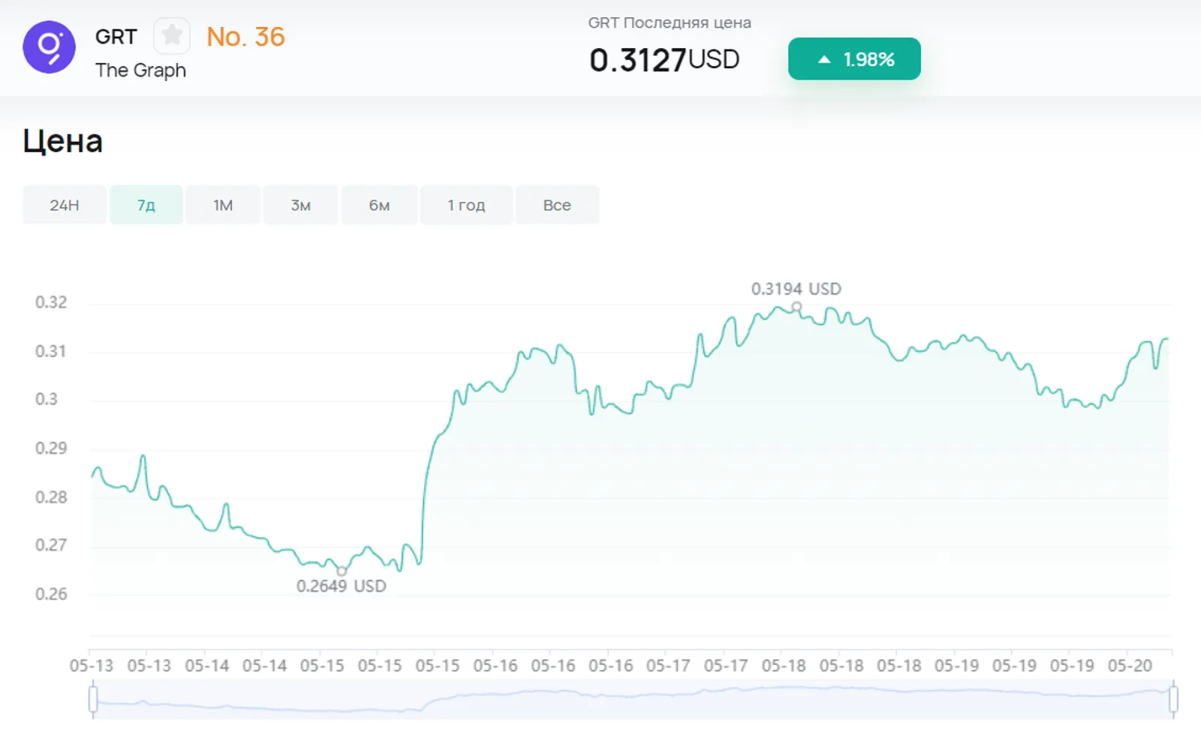Click the 0.3127 USD last price
This screenshot has height=742, width=1201.
[664, 60]
